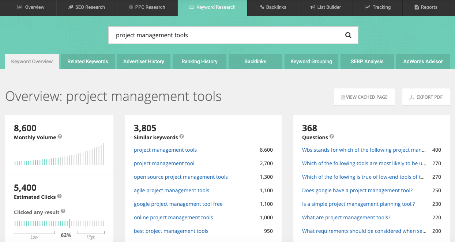The image size is (455, 242).
Task: Open the 'project management tool' keyword link
Action: (x=164, y=163)
